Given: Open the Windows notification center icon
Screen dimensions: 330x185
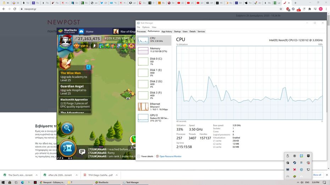Looking at the screenshot, I should 324,183.
